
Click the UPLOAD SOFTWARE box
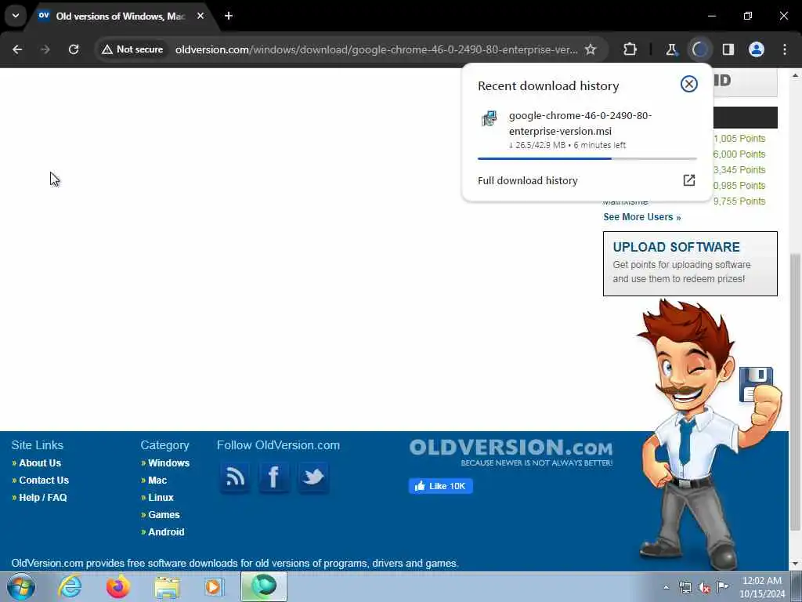690,263
